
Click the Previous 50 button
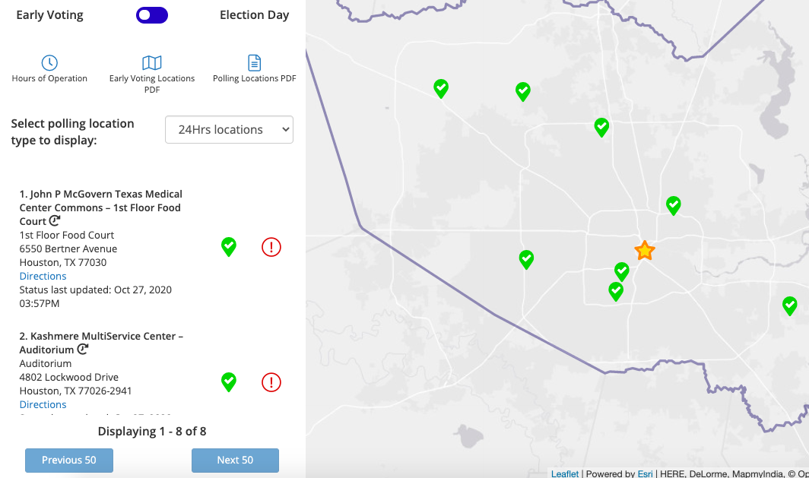(x=69, y=460)
